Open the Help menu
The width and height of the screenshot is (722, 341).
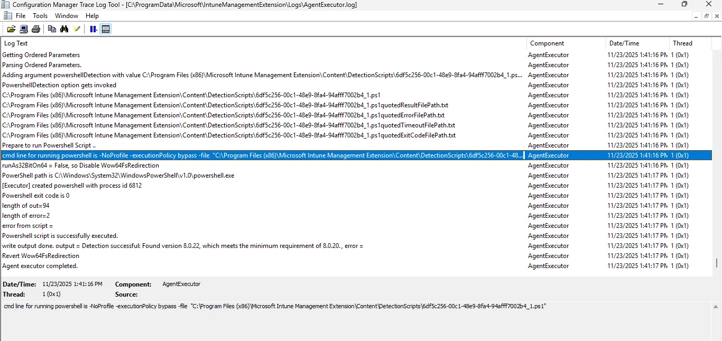coord(92,16)
